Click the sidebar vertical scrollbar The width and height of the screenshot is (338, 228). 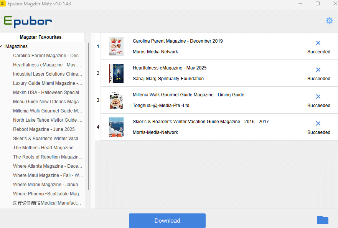point(89,115)
